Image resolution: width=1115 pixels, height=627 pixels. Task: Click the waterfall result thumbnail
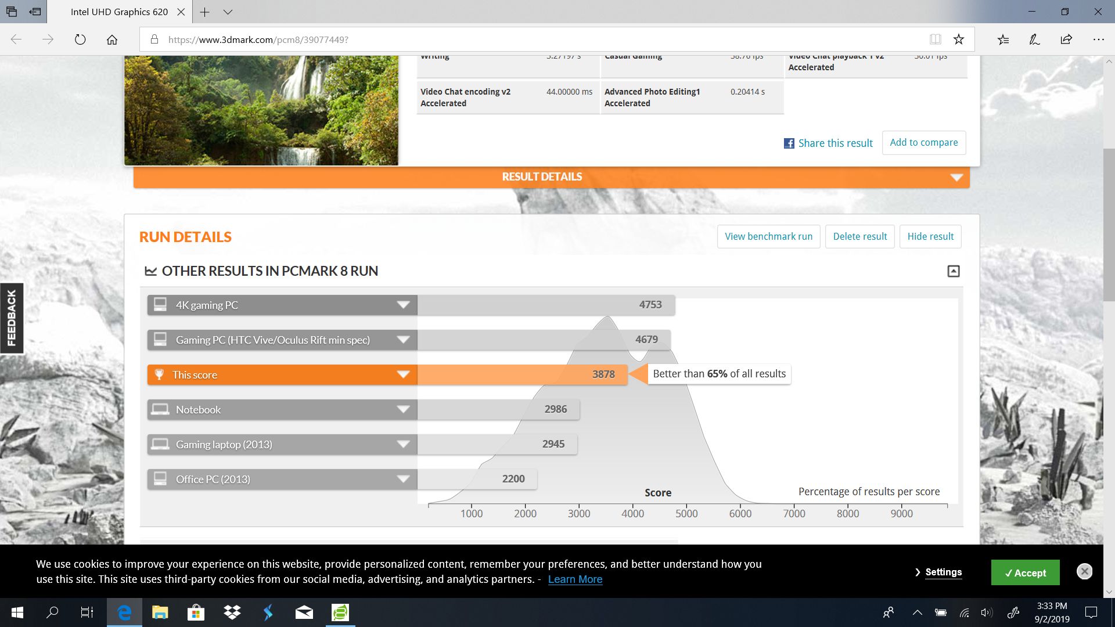261,110
